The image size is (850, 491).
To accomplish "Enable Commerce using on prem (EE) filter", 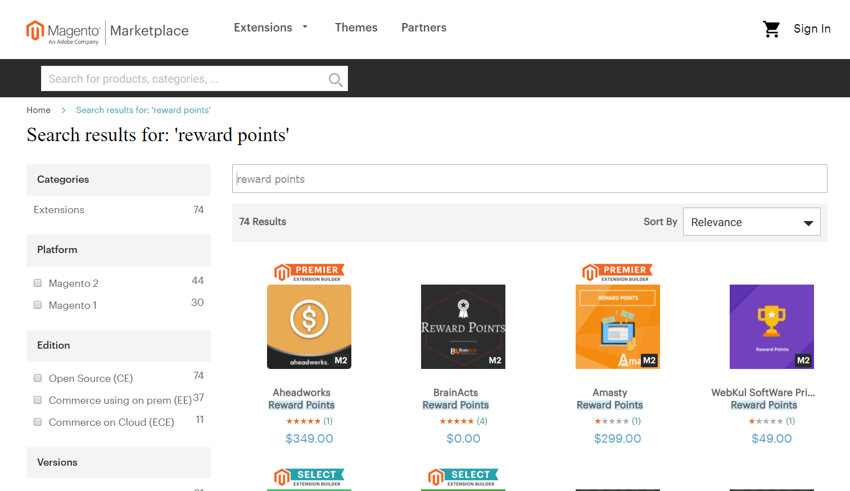I will pyautogui.click(x=38, y=400).
